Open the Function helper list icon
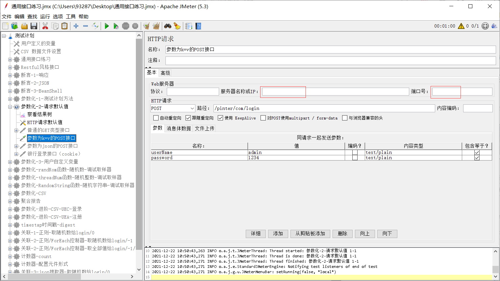Image resolution: width=500 pixels, height=281 pixels. [188, 26]
